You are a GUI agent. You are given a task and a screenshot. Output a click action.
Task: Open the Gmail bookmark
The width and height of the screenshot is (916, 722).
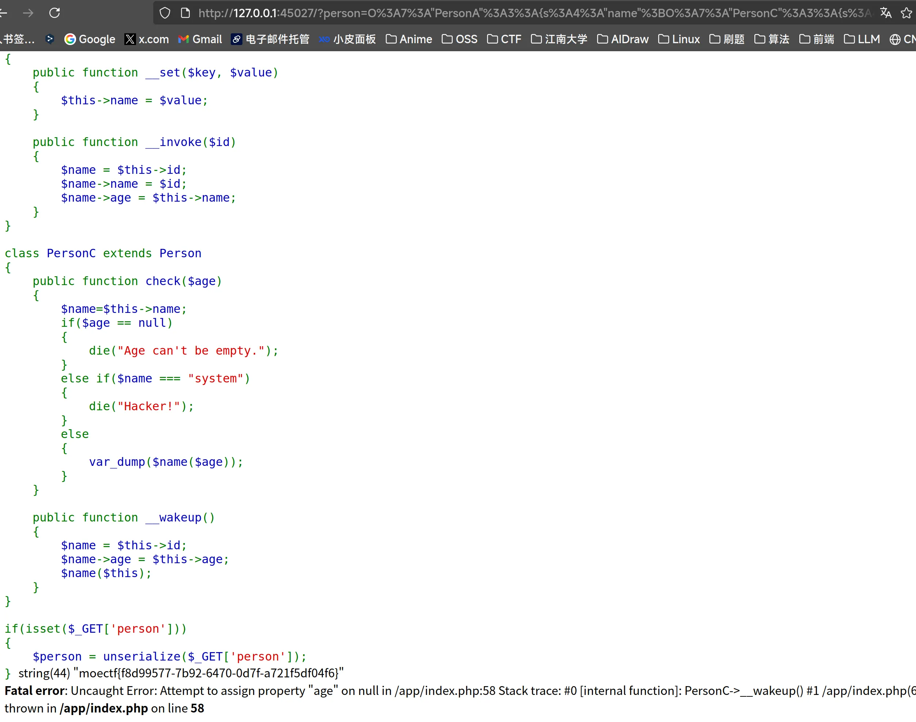tap(200, 39)
